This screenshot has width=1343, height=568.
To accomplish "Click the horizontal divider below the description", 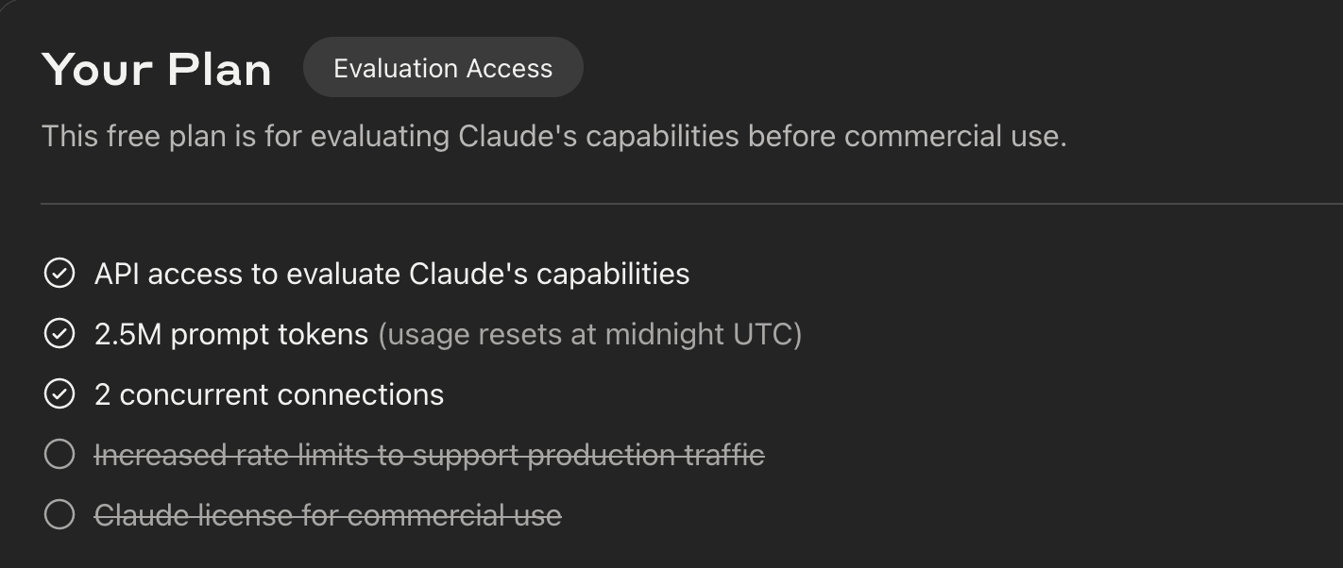I will point(691,203).
